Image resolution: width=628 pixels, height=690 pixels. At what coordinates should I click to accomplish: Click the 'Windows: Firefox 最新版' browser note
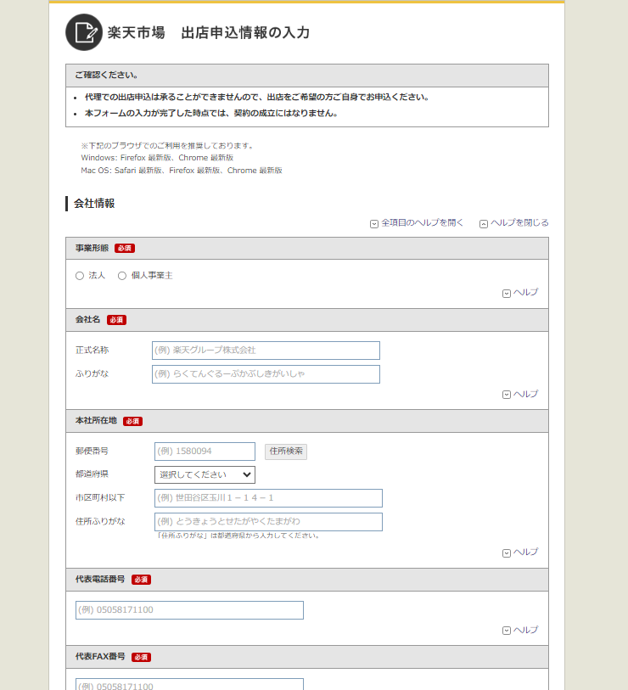(157, 158)
